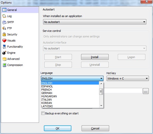Select the Engine bomb icon
This screenshot has width=153, height=134.
4,53
